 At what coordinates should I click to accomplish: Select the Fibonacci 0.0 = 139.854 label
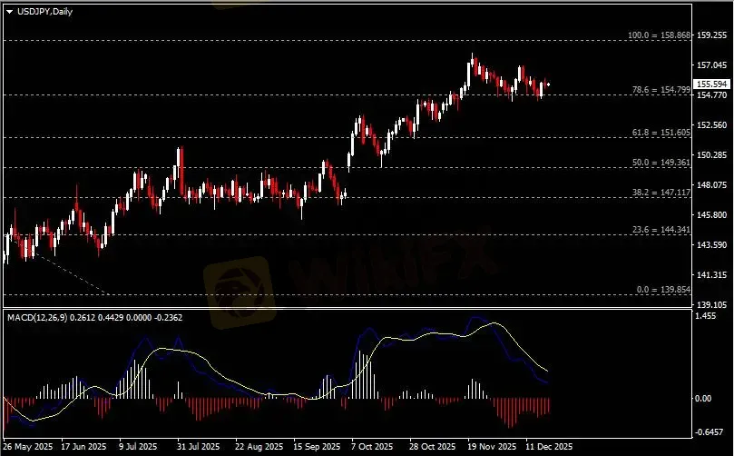(x=663, y=290)
